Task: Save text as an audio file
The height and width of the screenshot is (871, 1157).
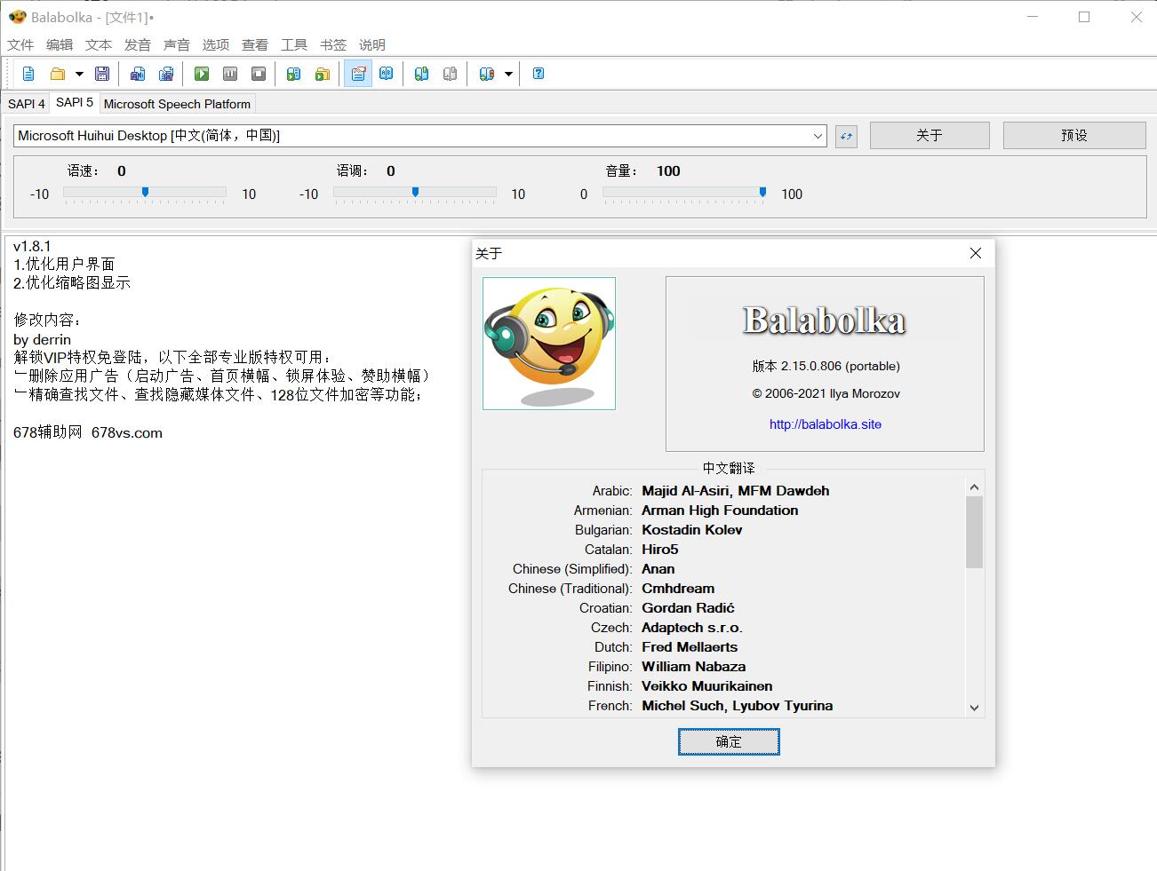Action: tap(138, 74)
